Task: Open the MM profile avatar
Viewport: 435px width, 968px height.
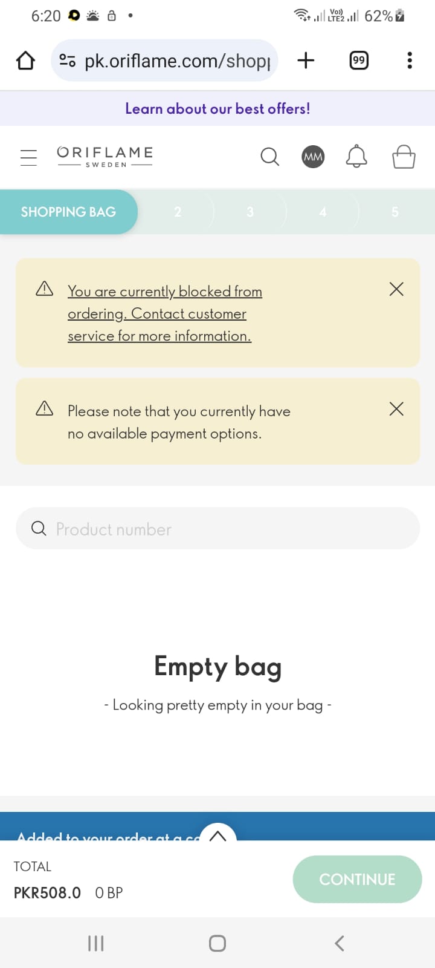Action: point(313,157)
